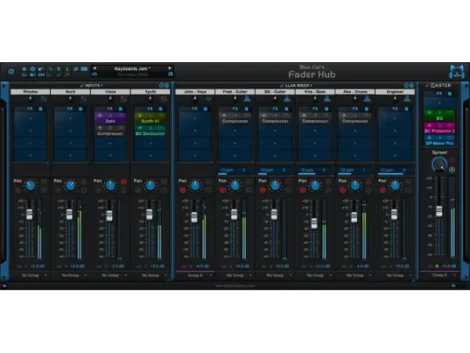Image resolution: width=470 pixels, height=353 pixels.
Task: Click the Blue Cat logo icon
Action: [x=456, y=72]
